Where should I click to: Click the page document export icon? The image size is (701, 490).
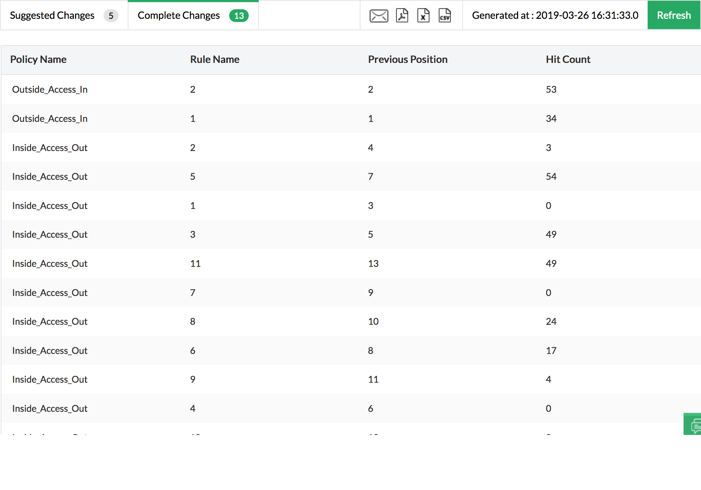click(401, 15)
